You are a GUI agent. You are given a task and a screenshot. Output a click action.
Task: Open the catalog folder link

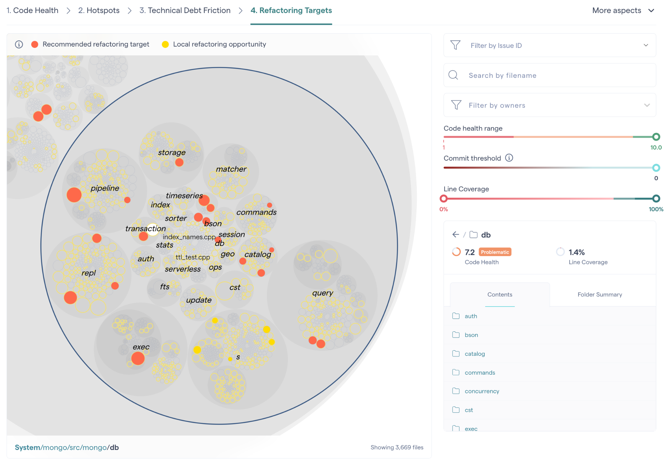(x=475, y=354)
